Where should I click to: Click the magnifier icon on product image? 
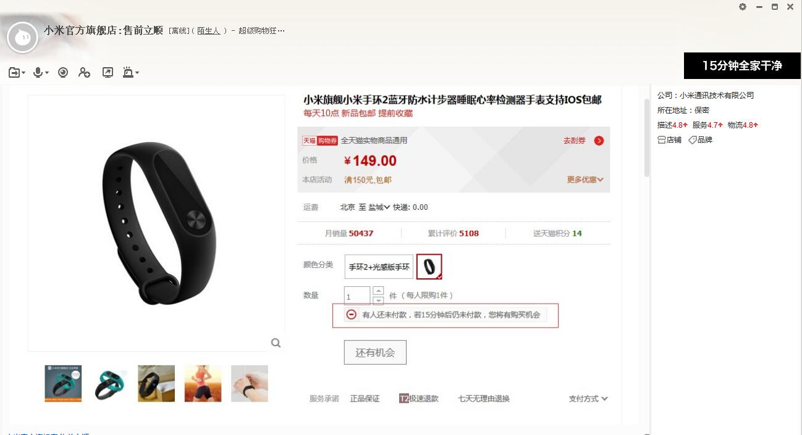coord(276,343)
